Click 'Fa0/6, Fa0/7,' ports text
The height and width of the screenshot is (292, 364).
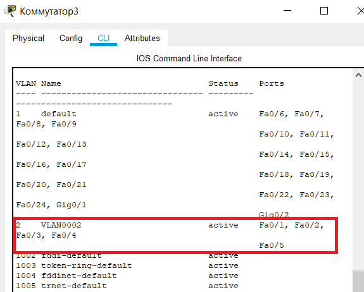[291, 114]
